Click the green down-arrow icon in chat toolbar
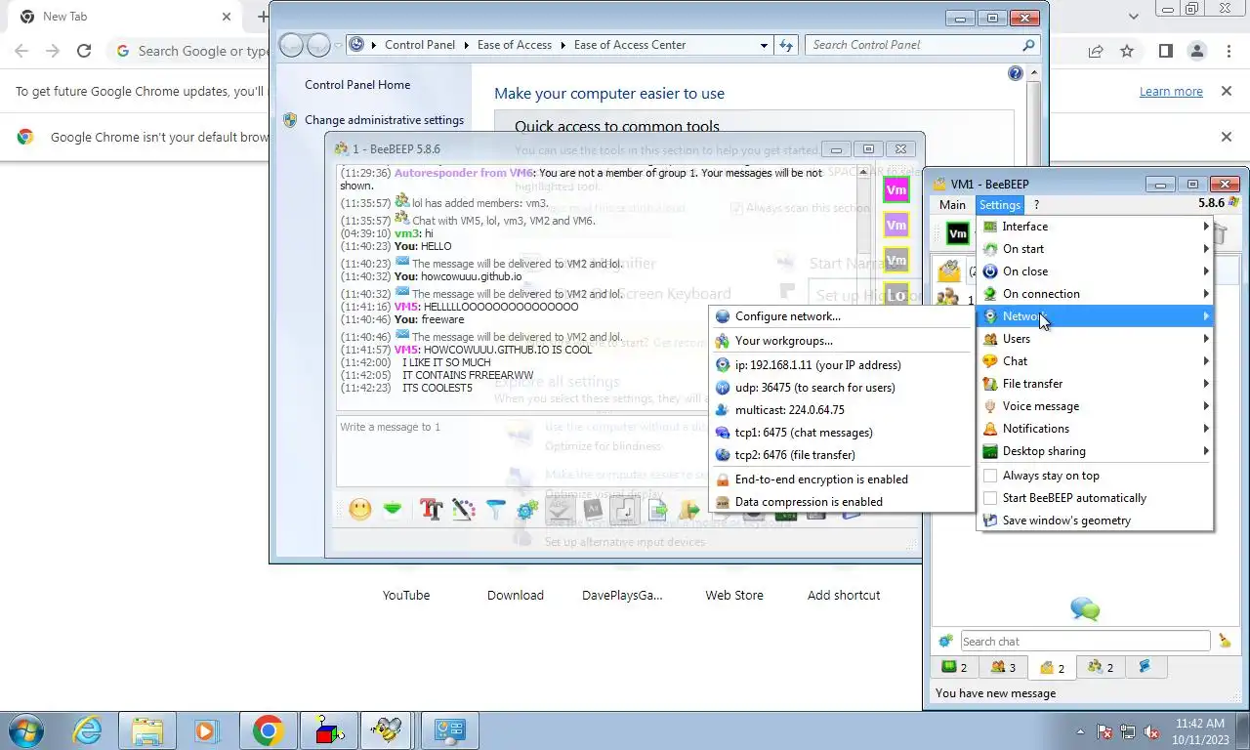Image resolution: width=1250 pixels, height=750 pixels. [393, 509]
